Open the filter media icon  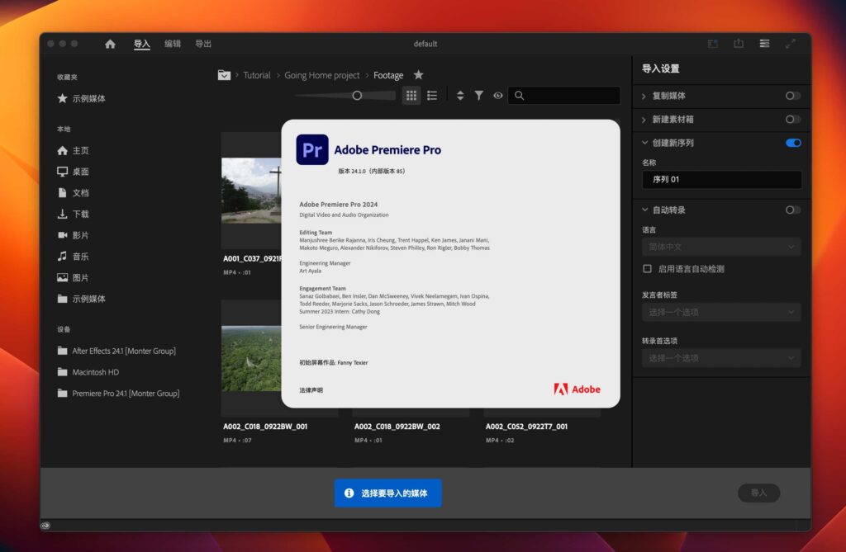pos(479,96)
